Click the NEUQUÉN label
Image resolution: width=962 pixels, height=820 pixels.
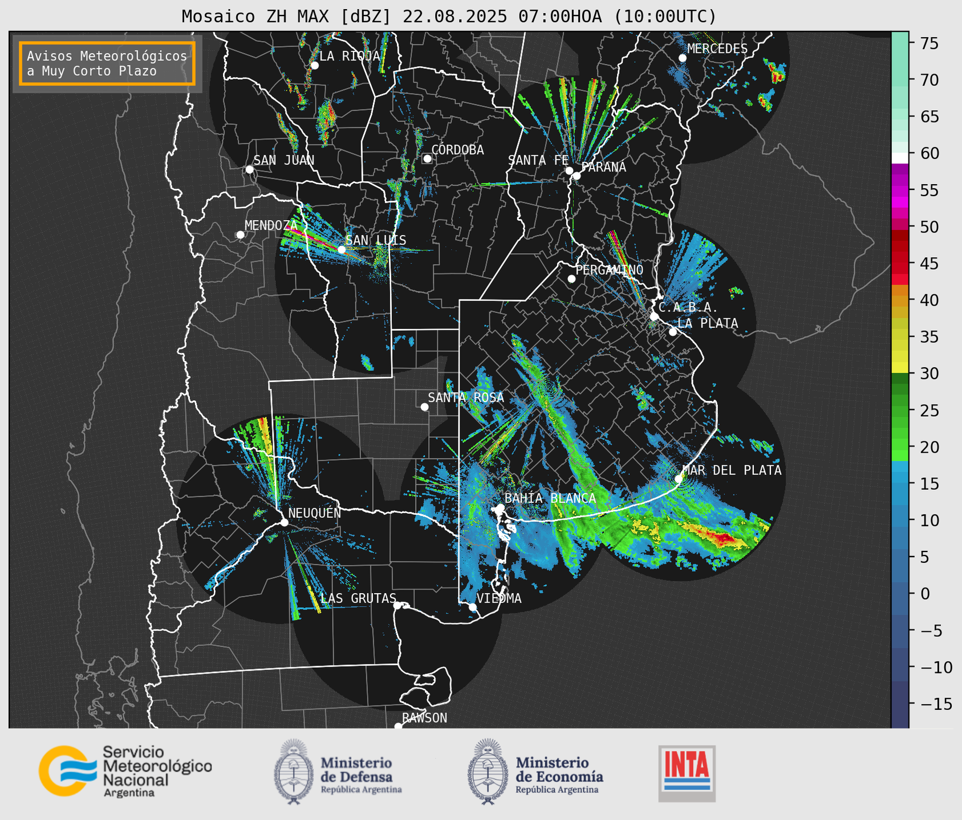(x=315, y=513)
